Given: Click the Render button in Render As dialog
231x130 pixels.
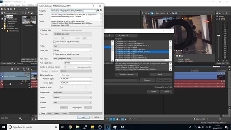Looking at the screenshot, I should (x=153, y=92).
